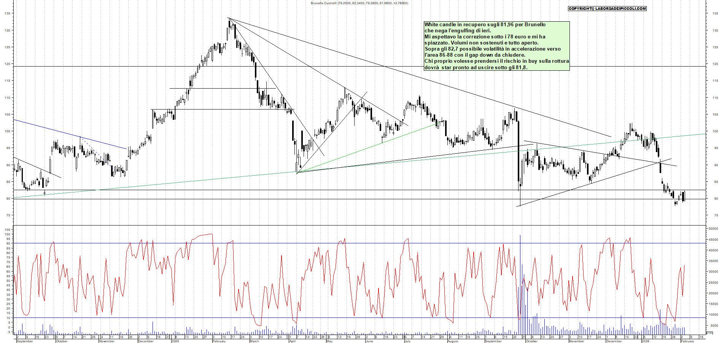Click the 120 price label on right axis

coord(715,64)
